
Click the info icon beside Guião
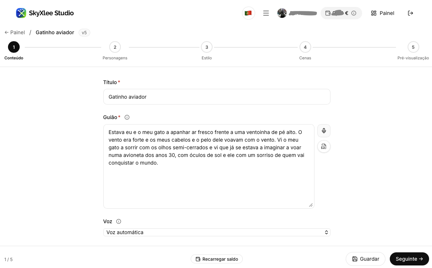tap(127, 117)
